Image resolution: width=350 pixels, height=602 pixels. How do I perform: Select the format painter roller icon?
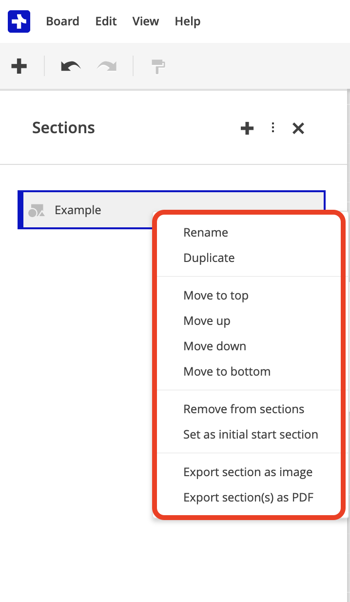tap(158, 66)
